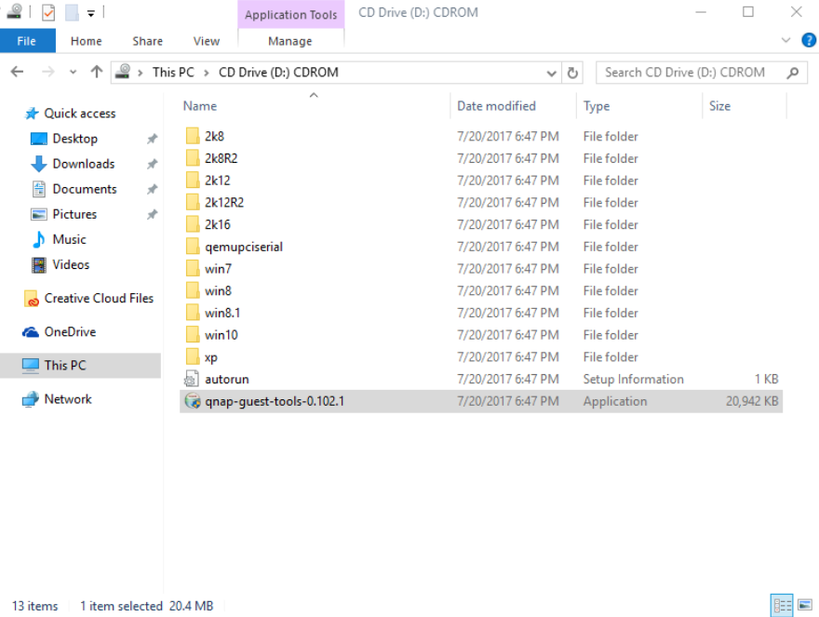Open Documents in the navigation pane

pyautogui.click(x=84, y=189)
